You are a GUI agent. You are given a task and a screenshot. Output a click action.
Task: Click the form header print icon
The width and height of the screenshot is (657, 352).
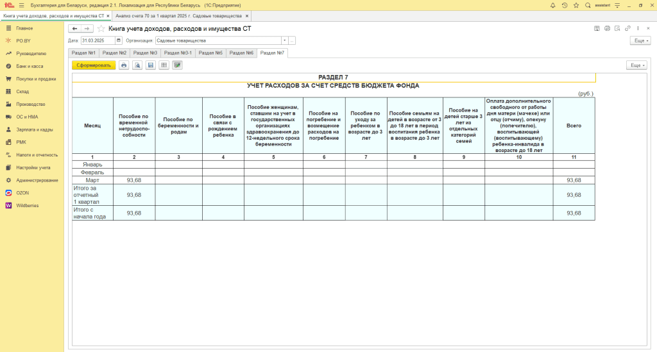pos(607,28)
